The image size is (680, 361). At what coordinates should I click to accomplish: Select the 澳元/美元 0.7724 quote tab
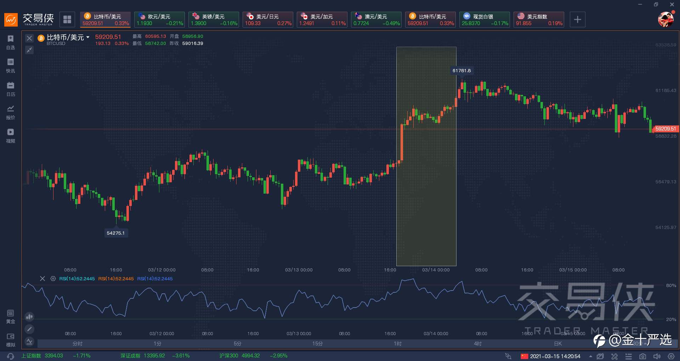[376, 19]
